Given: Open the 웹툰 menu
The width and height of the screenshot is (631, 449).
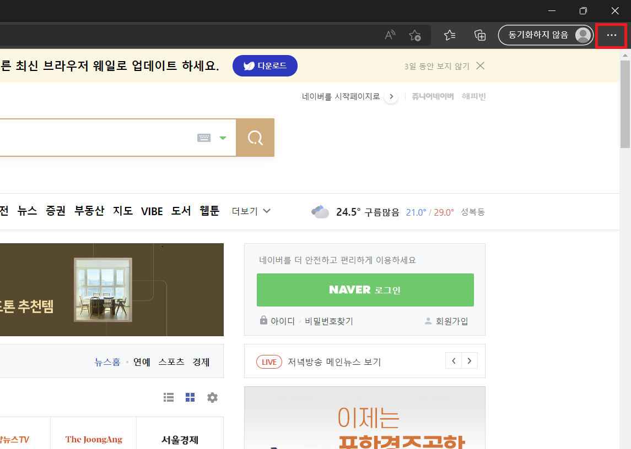Looking at the screenshot, I should (x=209, y=211).
